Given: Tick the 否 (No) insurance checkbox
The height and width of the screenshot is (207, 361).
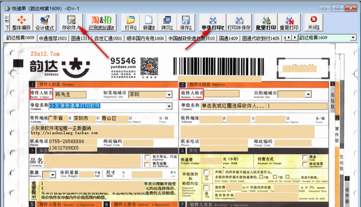Looking at the screenshot, I should [x=206, y=172].
